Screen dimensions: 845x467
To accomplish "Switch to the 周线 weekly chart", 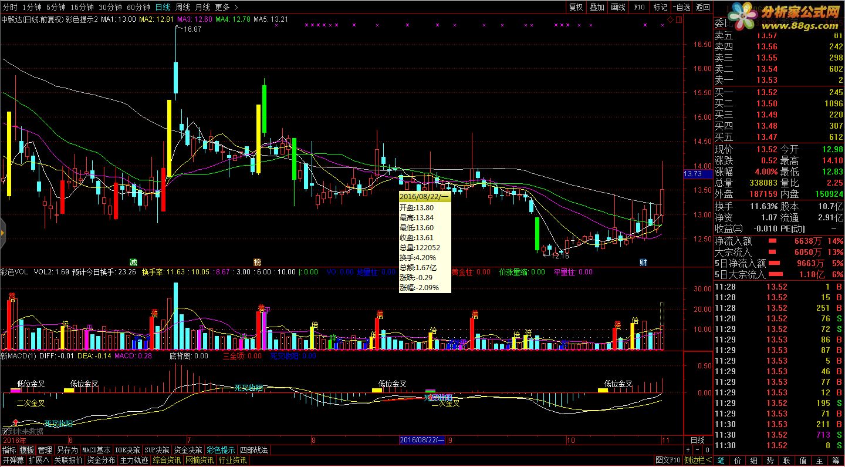I will point(182,8).
